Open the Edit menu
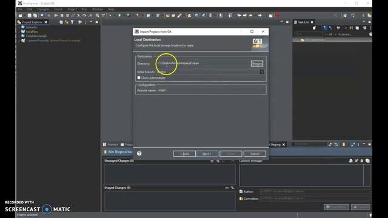This screenshot has width=388, height=218. click(30, 9)
